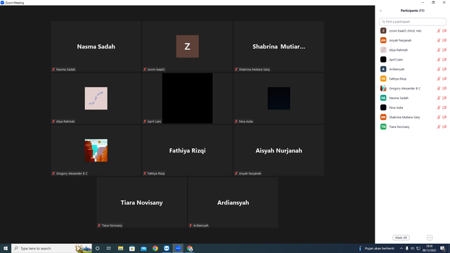This screenshot has width=450, height=253.
Task: Select Ardiansyah name in participant list
Action: pos(397,69)
